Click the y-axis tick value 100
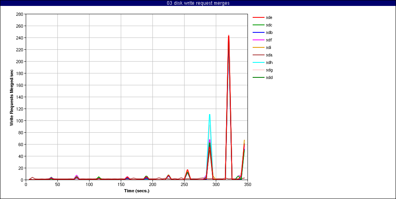The width and height of the screenshot is (396, 199). pyautogui.click(x=20, y=121)
